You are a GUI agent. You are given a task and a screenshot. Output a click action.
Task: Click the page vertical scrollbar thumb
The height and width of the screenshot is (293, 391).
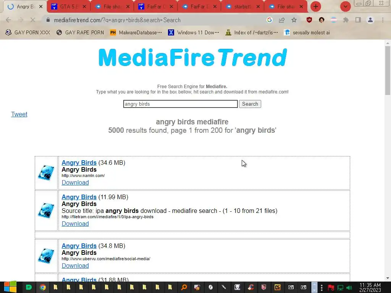pyautogui.click(x=388, y=71)
